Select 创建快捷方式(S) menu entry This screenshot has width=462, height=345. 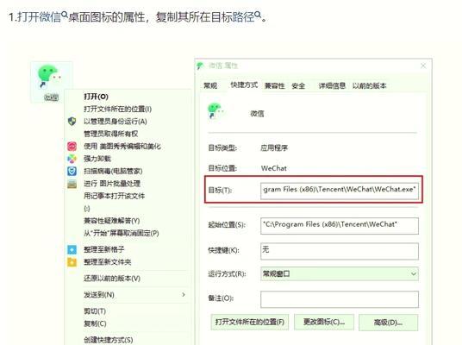coord(108,340)
